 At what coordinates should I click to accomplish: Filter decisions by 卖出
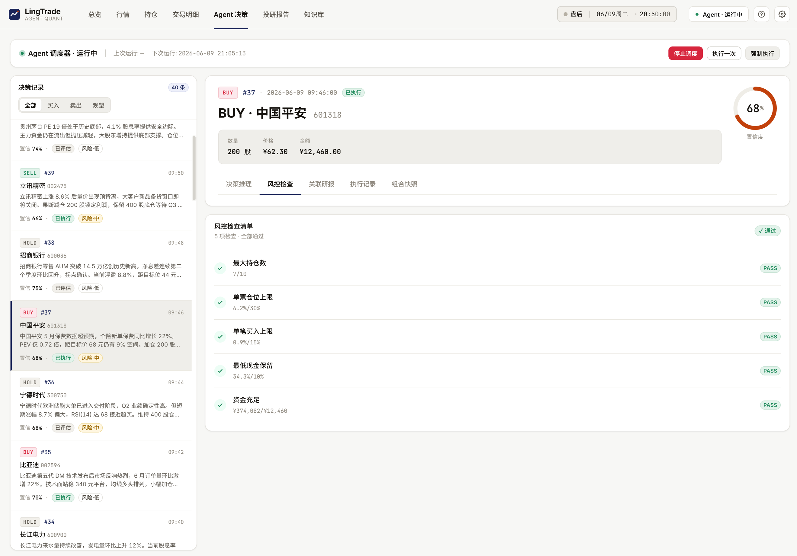[x=76, y=105]
